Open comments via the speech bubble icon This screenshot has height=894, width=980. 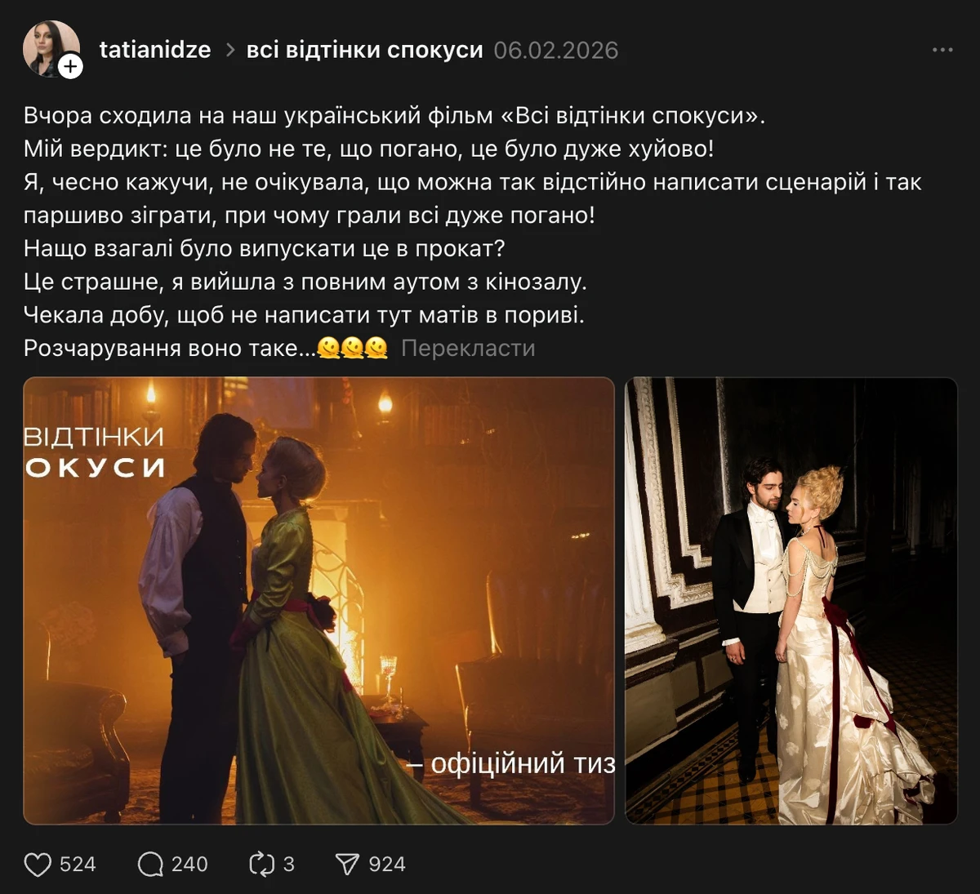(x=150, y=865)
